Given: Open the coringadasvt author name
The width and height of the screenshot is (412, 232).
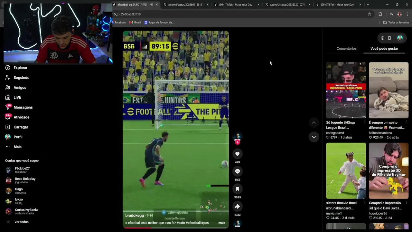Looking at the screenshot, I should pos(335,133).
